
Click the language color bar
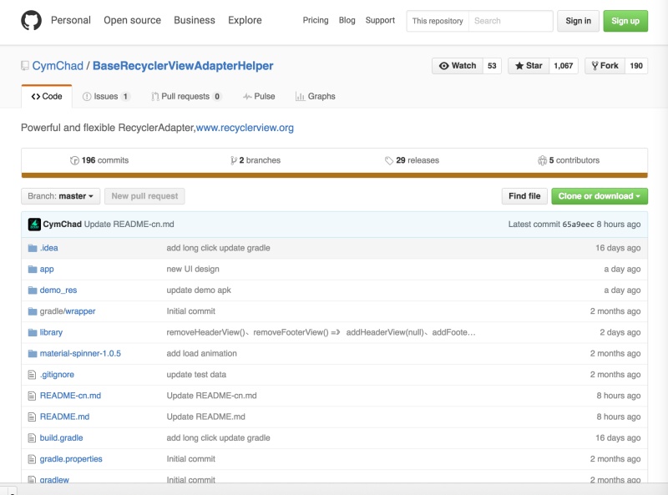point(334,175)
